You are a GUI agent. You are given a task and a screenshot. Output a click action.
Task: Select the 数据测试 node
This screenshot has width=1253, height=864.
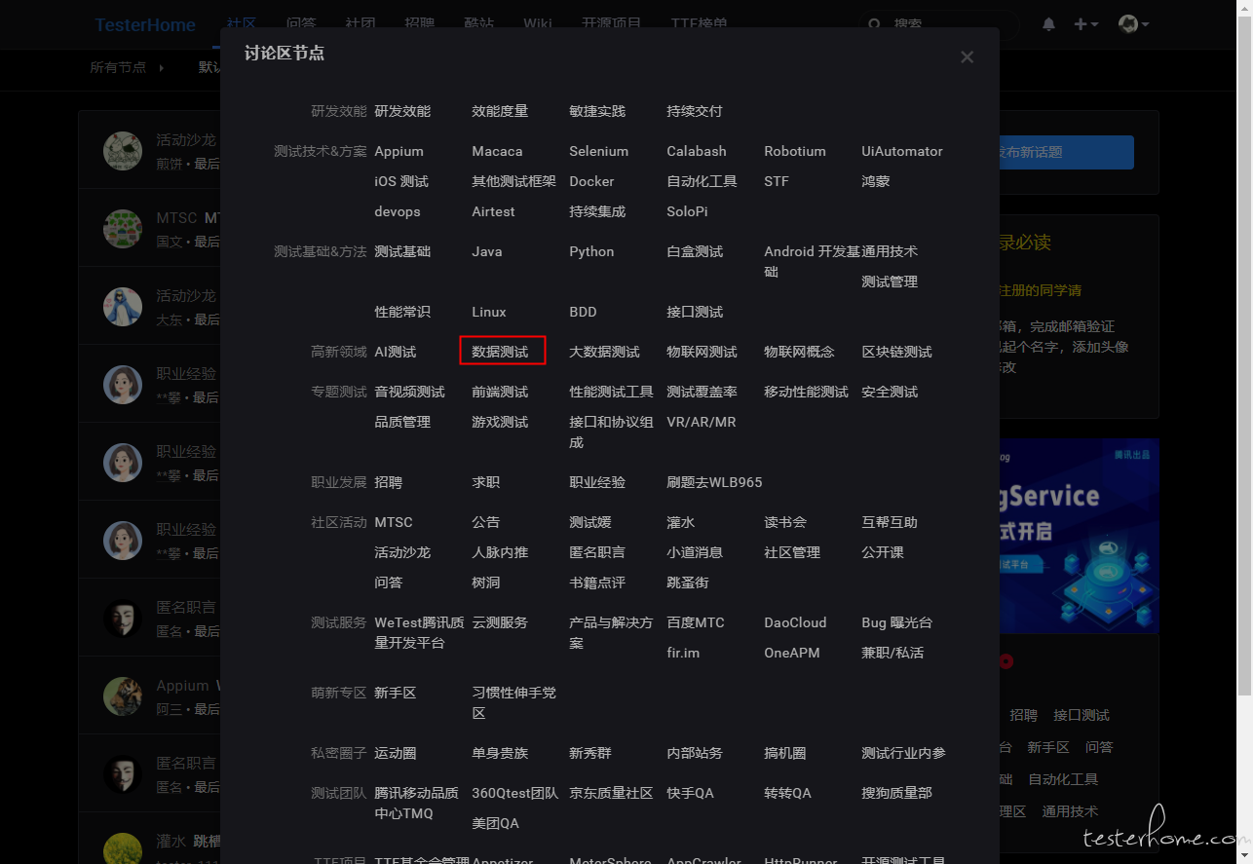(500, 352)
